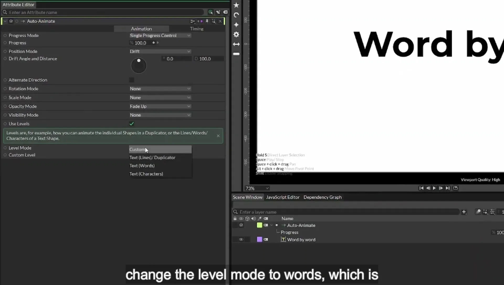Select the four-point star shape tool
The height and width of the screenshot is (285, 504).
[x=236, y=25]
